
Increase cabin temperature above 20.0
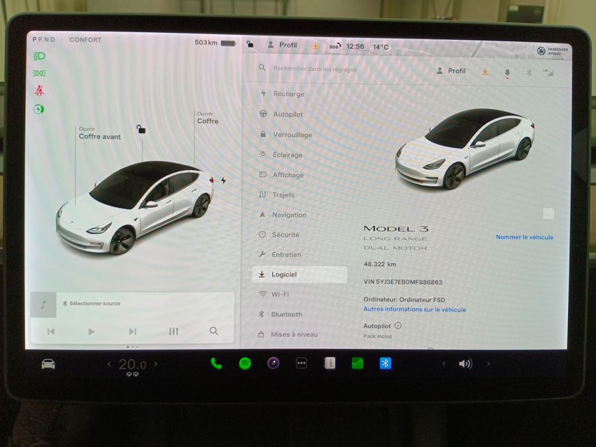coord(156,364)
